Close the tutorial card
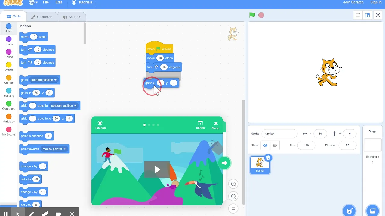Viewport: 385px width, 216px height. tap(215, 125)
